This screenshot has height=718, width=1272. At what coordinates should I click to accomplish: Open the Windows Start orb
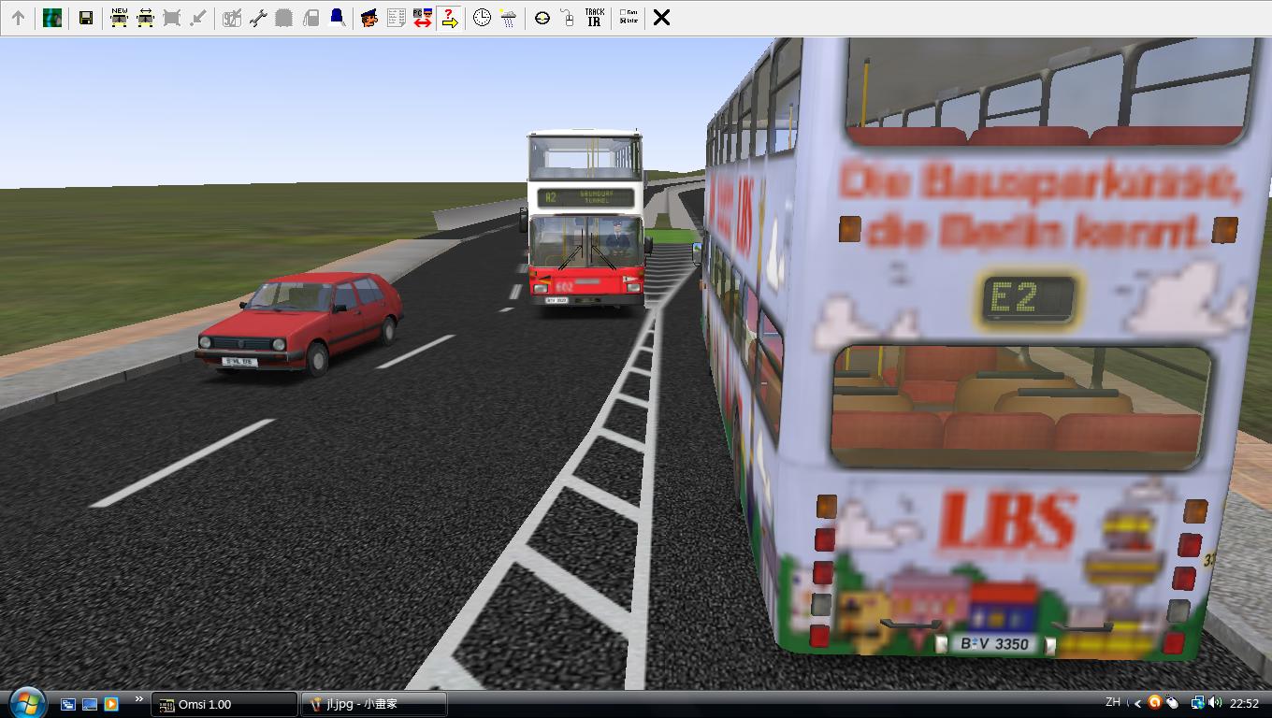[26, 703]
